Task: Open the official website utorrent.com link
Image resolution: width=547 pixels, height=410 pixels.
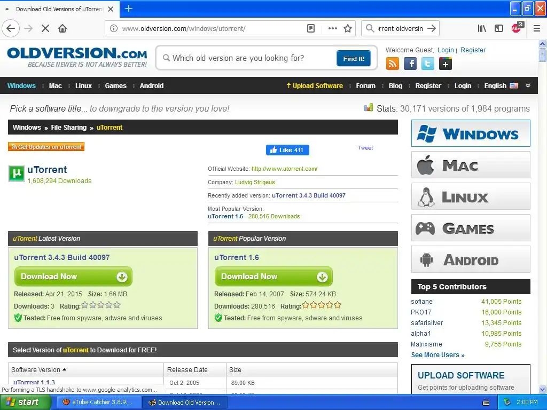Action: coord(284,169)
